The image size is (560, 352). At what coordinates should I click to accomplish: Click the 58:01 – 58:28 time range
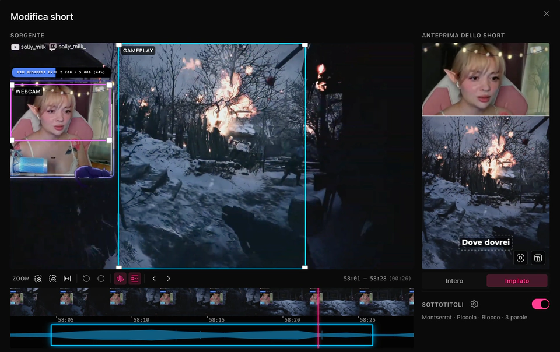click(x=377, y=279)
